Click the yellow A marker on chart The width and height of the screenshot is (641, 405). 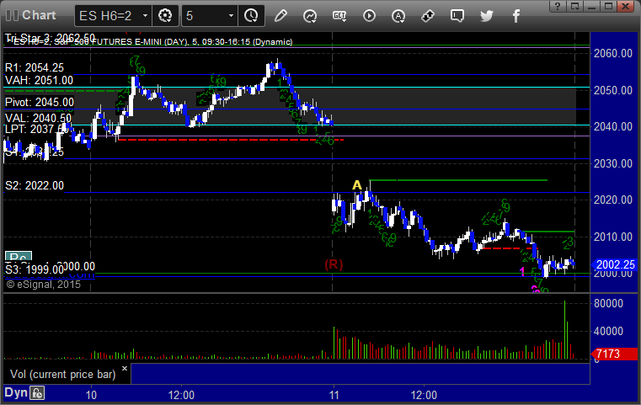357,185
